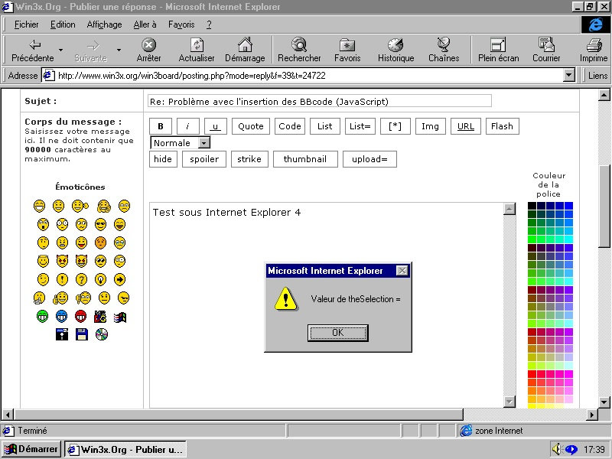Image resolution: width=612 pixels, height=459 pixels.
Task: Click the Démarrer start button
Action: click(31, 449)
